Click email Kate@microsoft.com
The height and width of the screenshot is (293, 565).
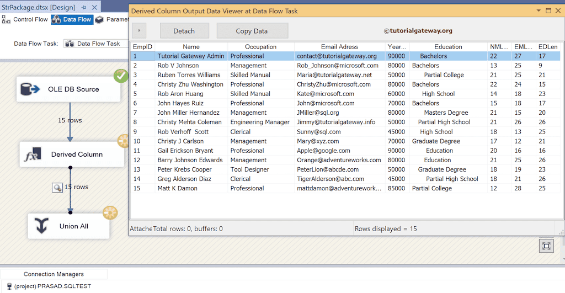pyautogui.click(x=326, y=94)
